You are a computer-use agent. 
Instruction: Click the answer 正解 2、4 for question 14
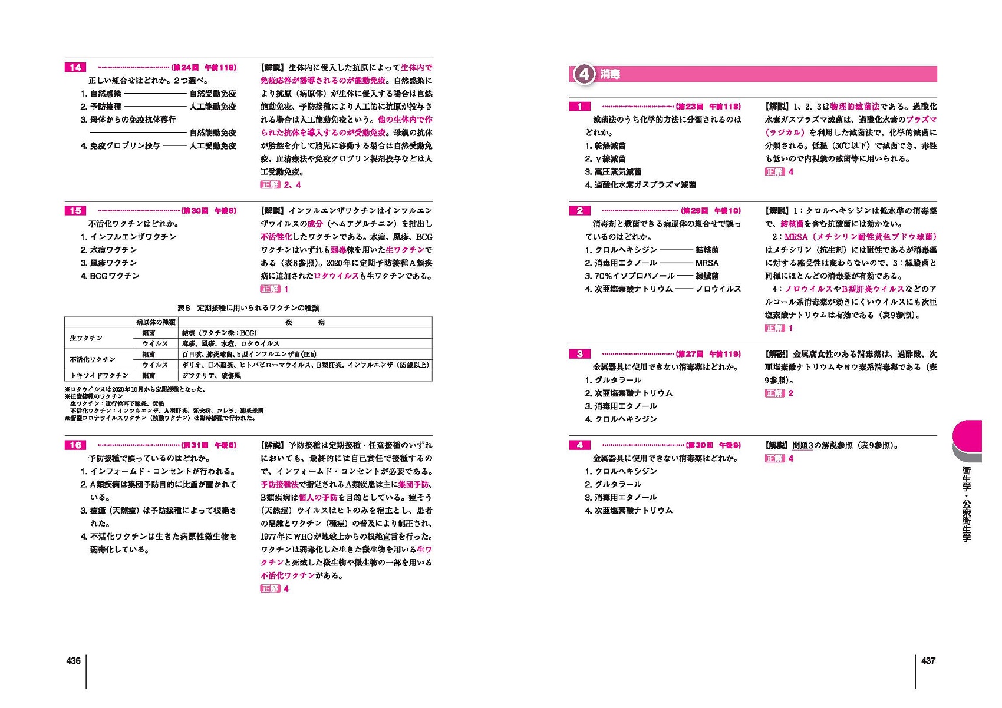[x=281, y=184]
